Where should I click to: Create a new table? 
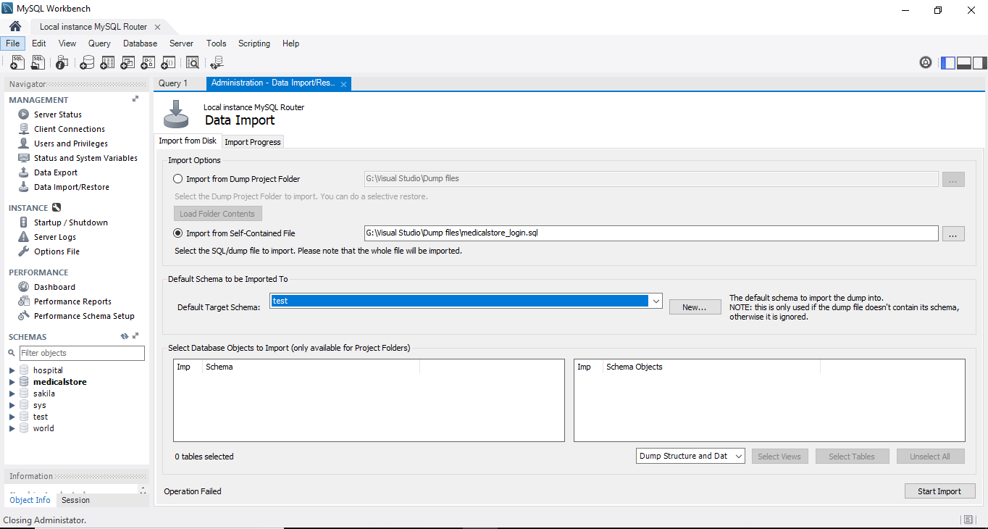[107, 62]
